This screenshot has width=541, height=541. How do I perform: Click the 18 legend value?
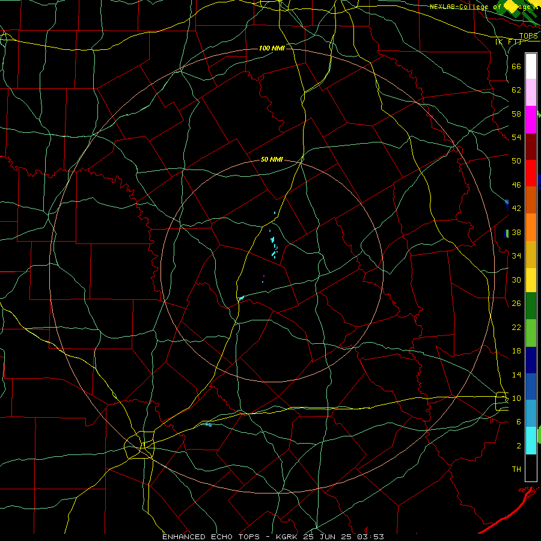(x=516, y=351)
